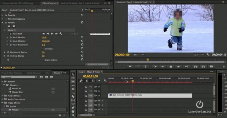This screenshot has width=227, height=118.
Task: Toggle V3 track output eye
Action: (99, 87)
